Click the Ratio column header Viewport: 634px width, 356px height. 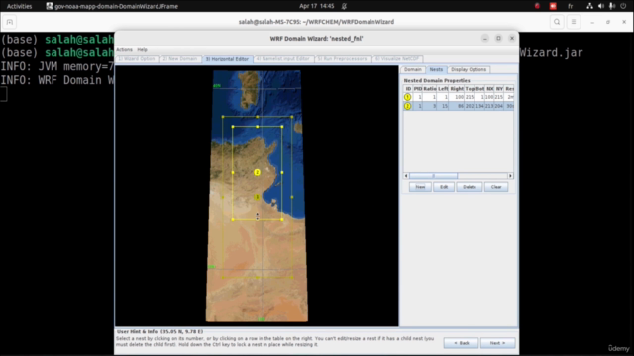[429, 89]
